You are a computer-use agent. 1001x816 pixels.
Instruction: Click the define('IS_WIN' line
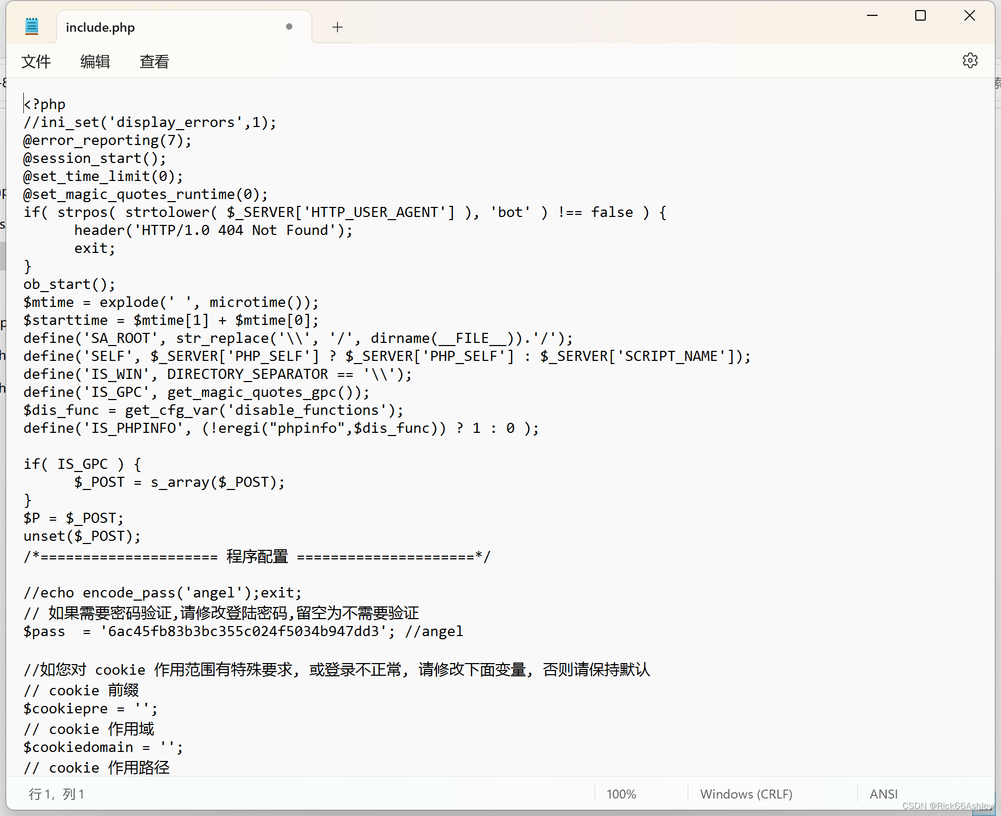(218, 374)
